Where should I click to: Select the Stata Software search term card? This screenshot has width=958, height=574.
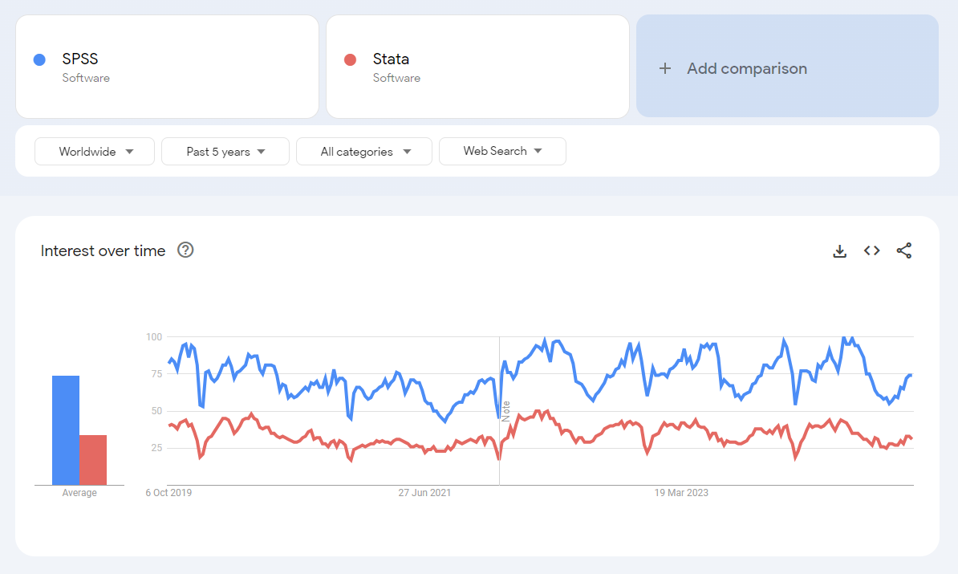(477, 67)
